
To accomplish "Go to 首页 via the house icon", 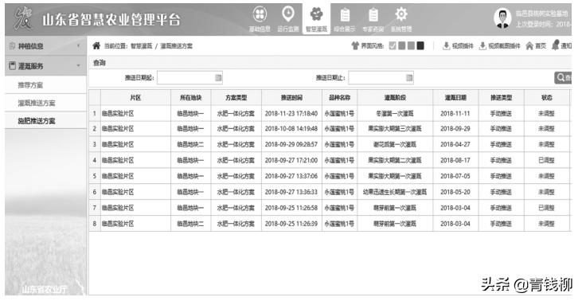I will click(529, 46).
